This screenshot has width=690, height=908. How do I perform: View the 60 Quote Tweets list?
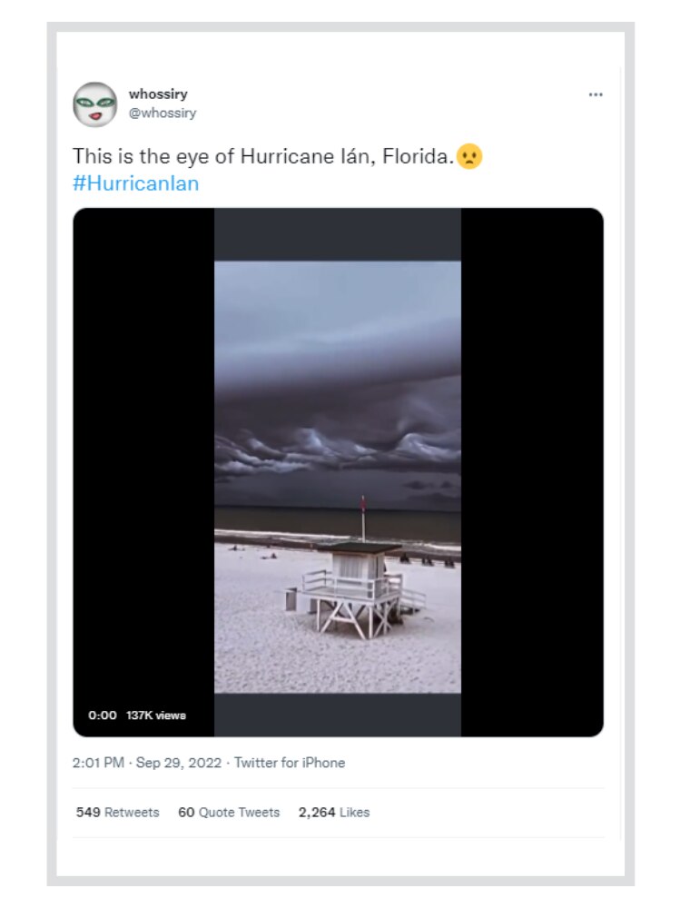pos(229,813)
